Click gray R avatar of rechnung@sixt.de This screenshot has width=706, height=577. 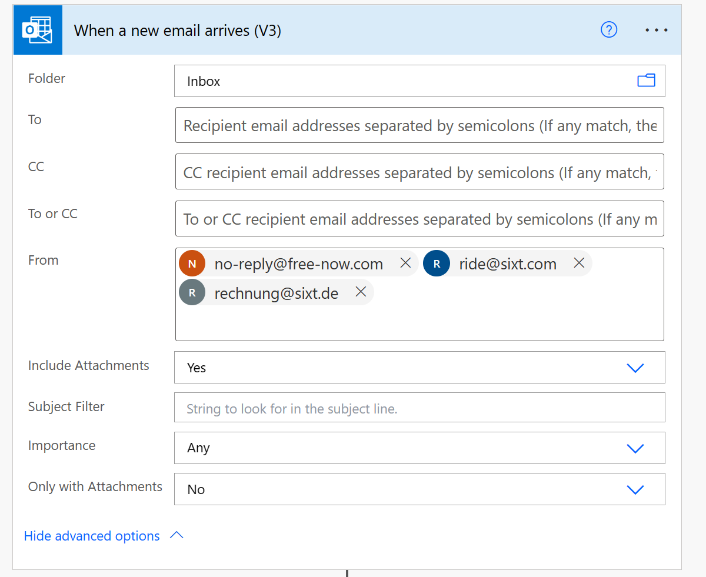pyautogui.click(x=192, y=292)
